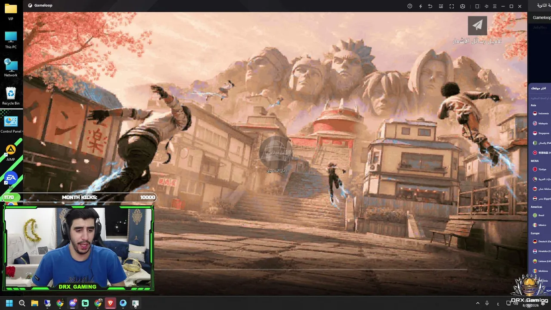Toggle Gameloop fullscreen mode icon
551x310 pixels.
[x=452, y=6]
